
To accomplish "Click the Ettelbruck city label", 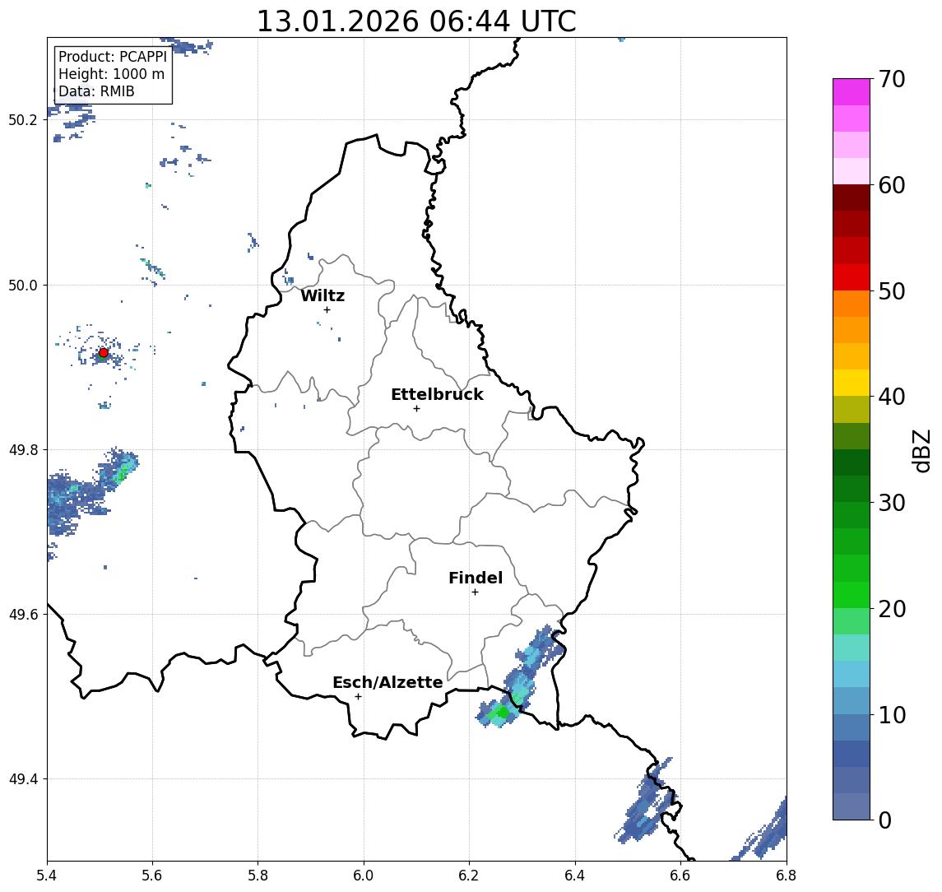I will (437, 394).
